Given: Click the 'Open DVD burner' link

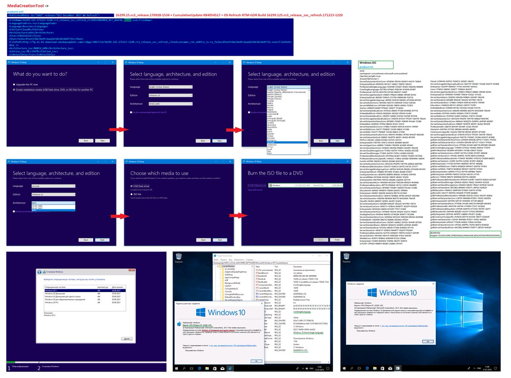Looking at the screenshot, I should pos(255,190).
